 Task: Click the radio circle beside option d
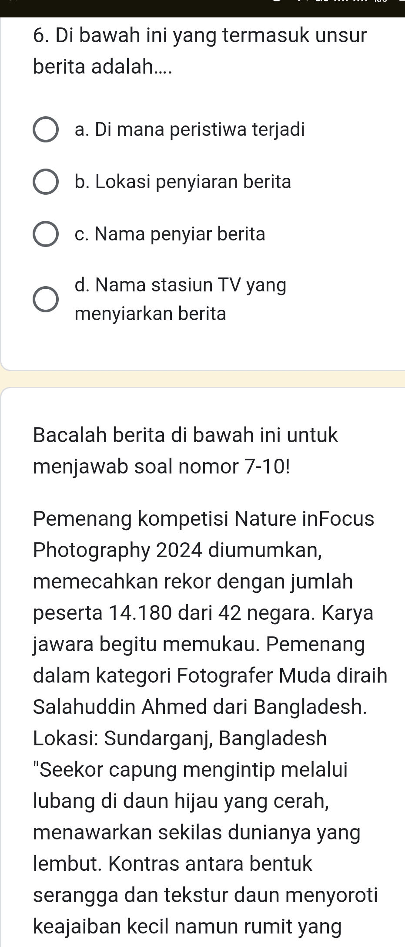point(45,299)
